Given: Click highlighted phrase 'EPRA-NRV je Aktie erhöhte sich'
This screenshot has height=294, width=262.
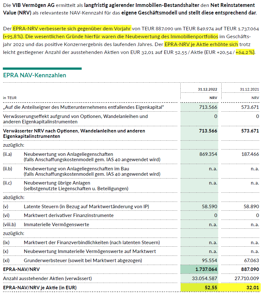Looking at the screenshot, I should 201,44.
